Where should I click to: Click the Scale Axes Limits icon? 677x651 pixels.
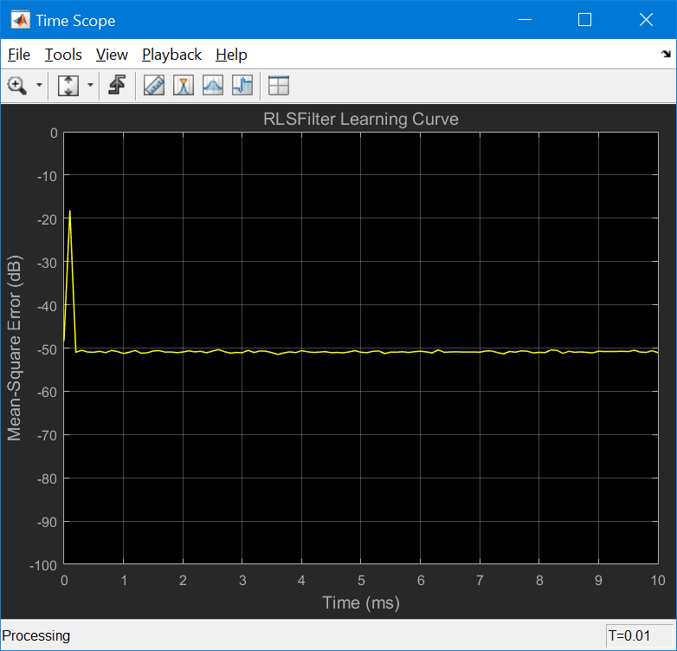[x=68, y=85]
